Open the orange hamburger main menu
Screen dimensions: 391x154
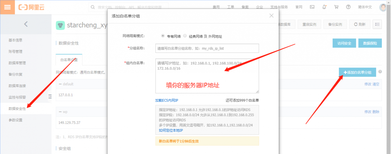[7, 7]
